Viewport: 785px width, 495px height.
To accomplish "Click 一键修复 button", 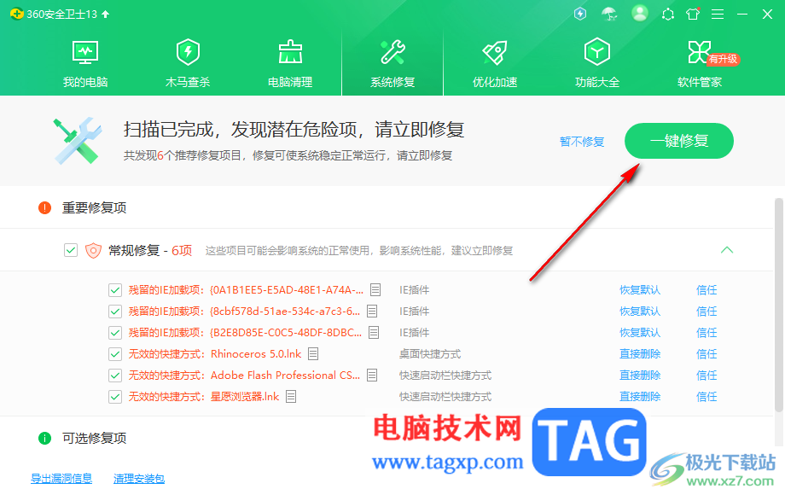I will click(x=679, y=141).
